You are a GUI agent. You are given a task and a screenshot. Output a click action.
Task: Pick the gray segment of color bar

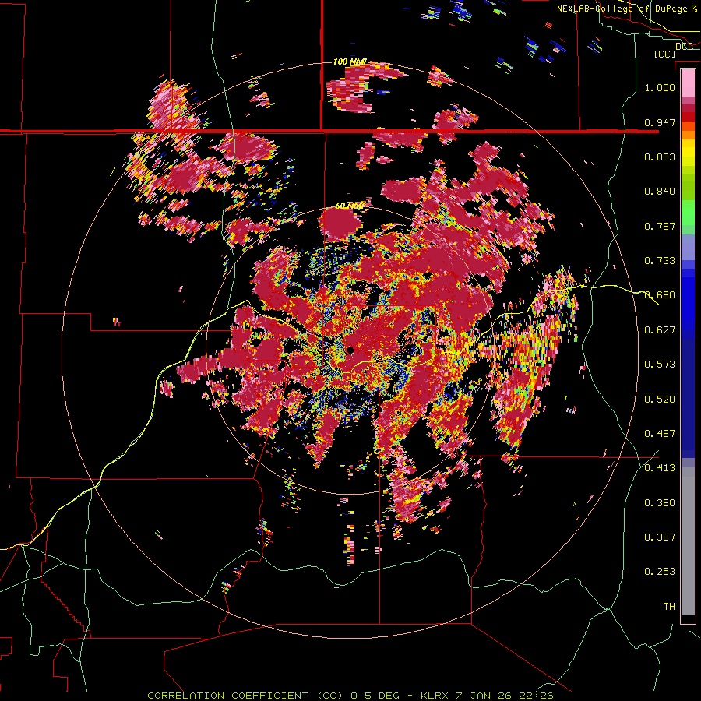point(688,541)
